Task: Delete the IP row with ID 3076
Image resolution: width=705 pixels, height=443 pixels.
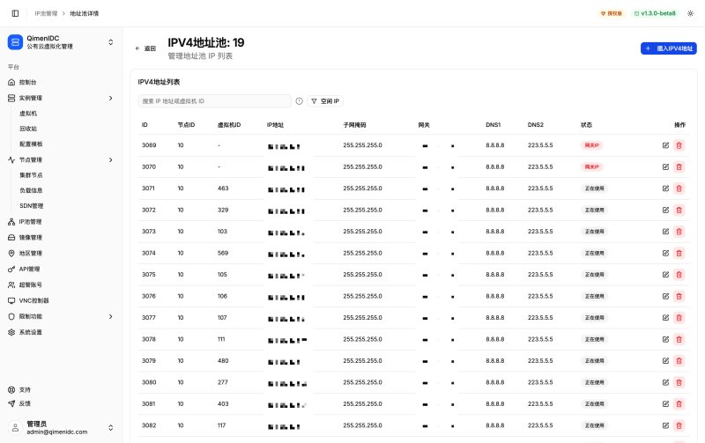Action: (679, 296)
